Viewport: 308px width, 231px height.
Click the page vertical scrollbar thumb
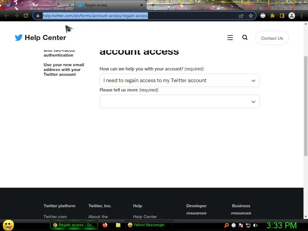click(x=306, y=106)
